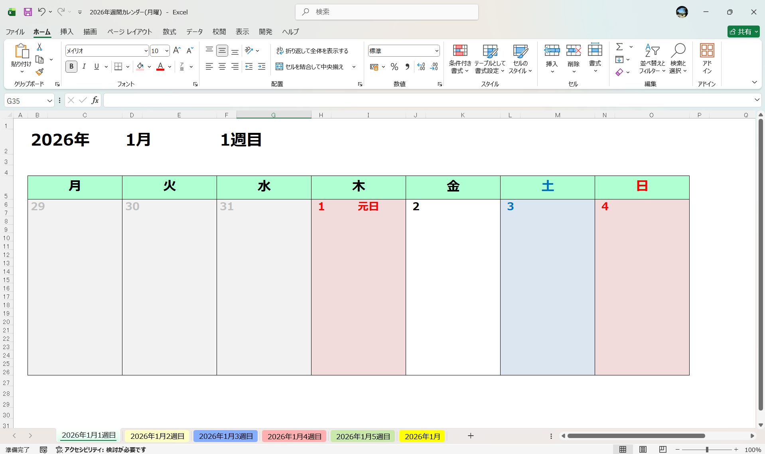Click the Save icon in title bar
Screen dimensions: 765x454
point(28,12)
